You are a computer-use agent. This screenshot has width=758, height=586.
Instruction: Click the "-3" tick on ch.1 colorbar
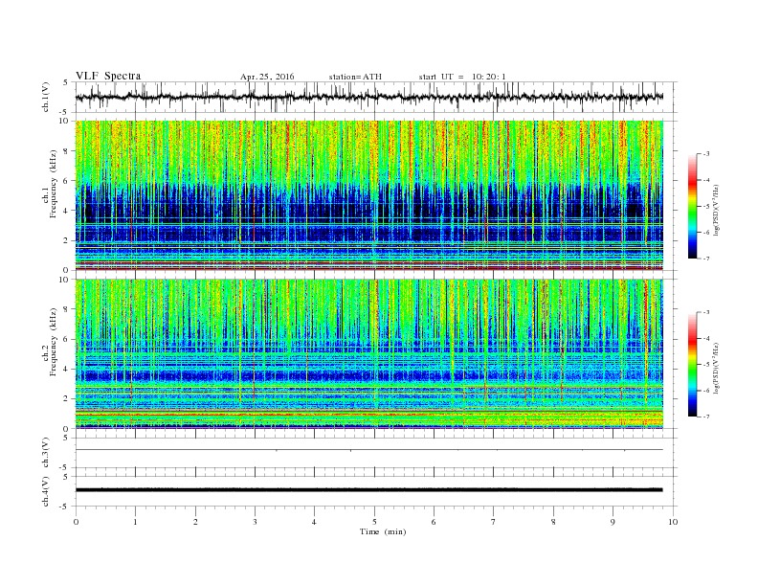705,154
